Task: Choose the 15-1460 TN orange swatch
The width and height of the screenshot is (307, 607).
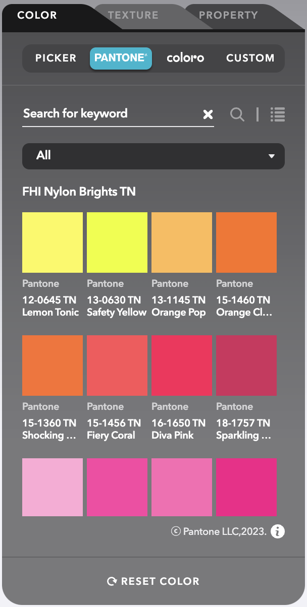Action: coord(246,242)
